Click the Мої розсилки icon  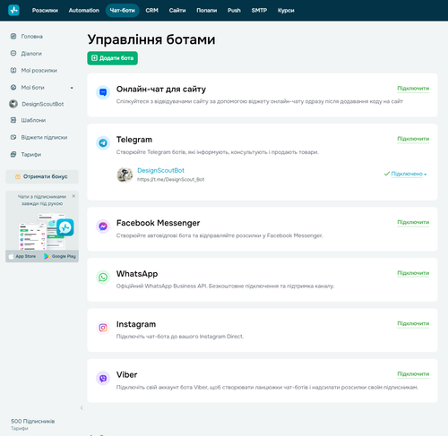[13, 71]
